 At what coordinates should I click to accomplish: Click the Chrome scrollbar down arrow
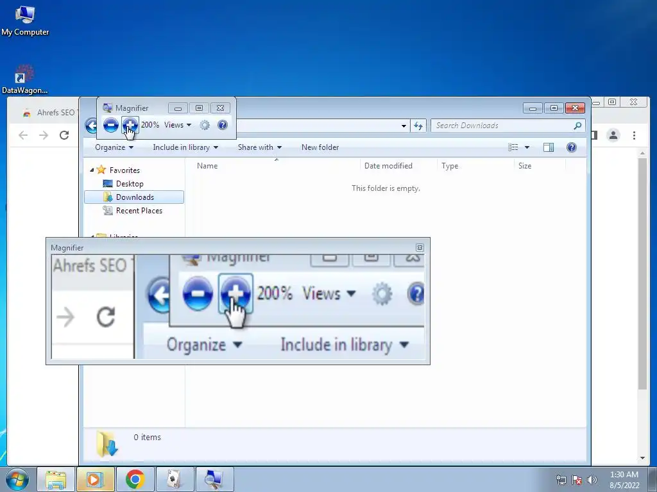click(642, 458)
